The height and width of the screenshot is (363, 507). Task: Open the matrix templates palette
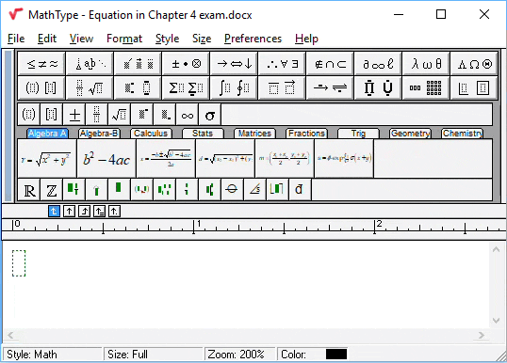[426, 87]
